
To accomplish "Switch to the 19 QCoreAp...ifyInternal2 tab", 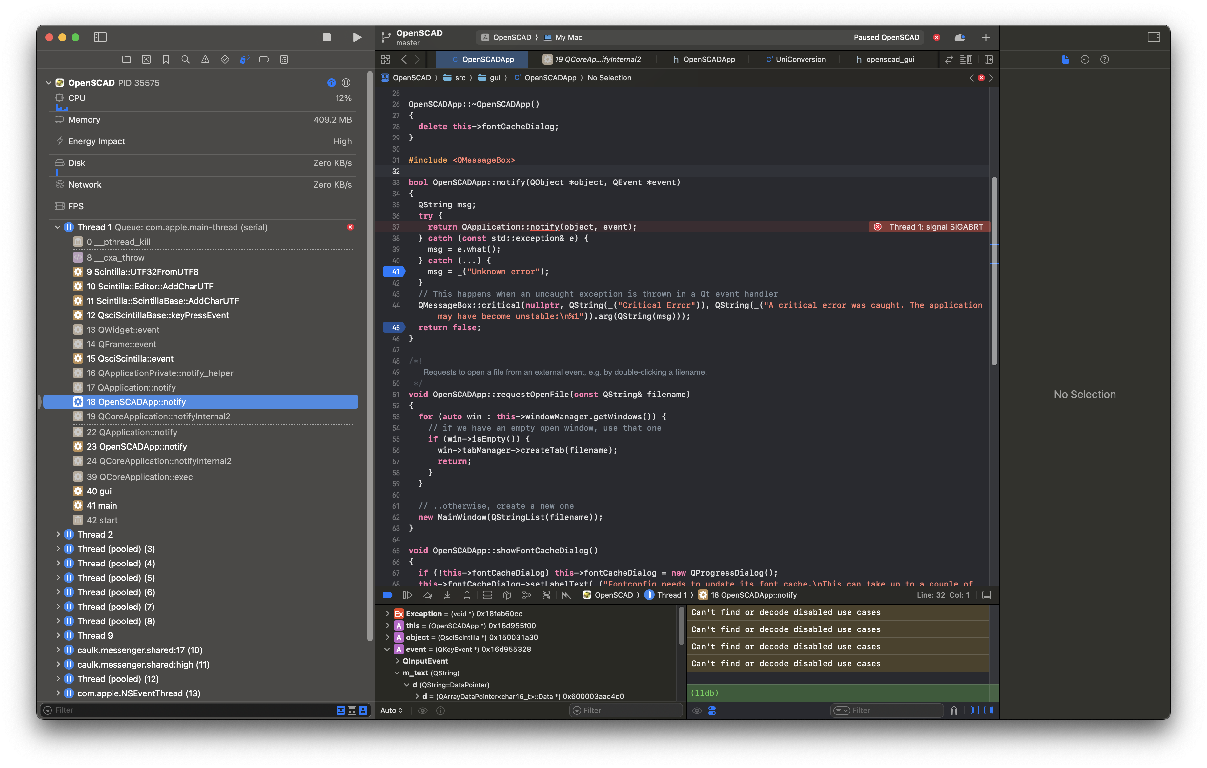I will pyautogui.click(x=592, y=60).
